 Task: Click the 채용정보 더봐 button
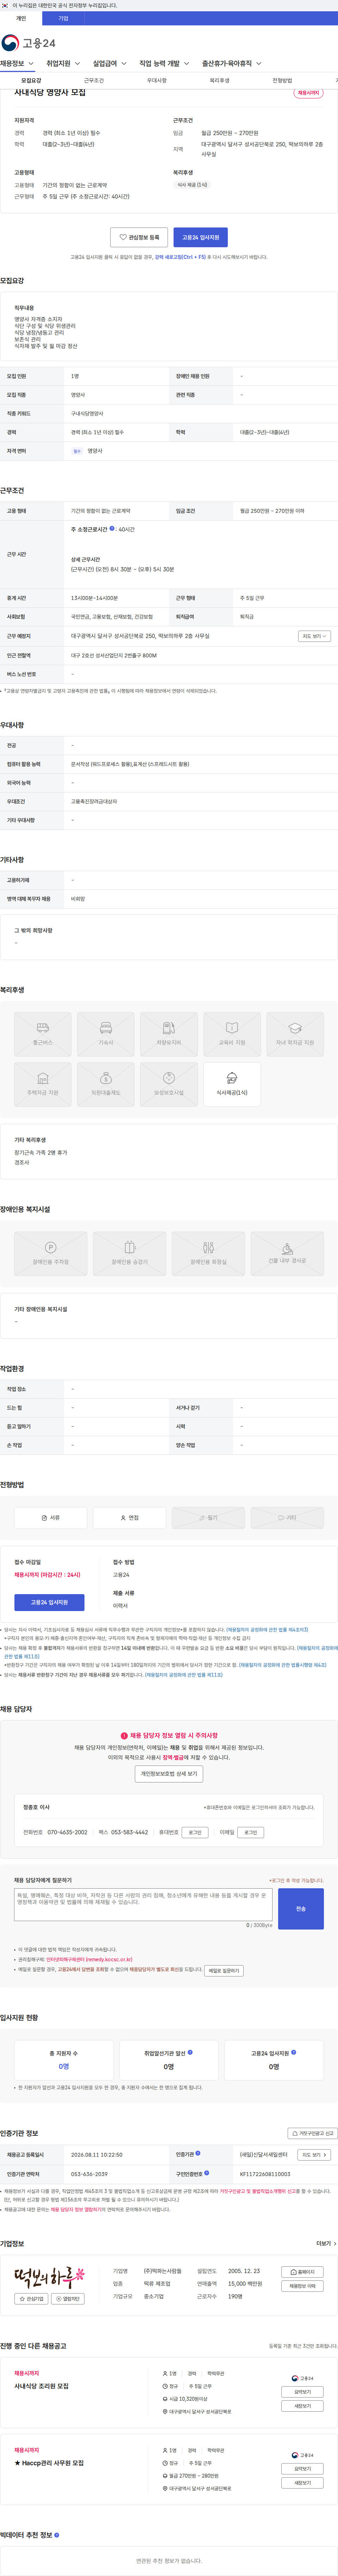coord(302,2286)
